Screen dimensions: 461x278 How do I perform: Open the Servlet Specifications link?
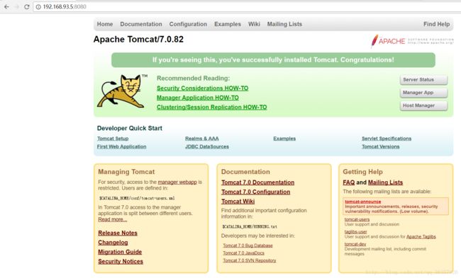pos(387,139)
